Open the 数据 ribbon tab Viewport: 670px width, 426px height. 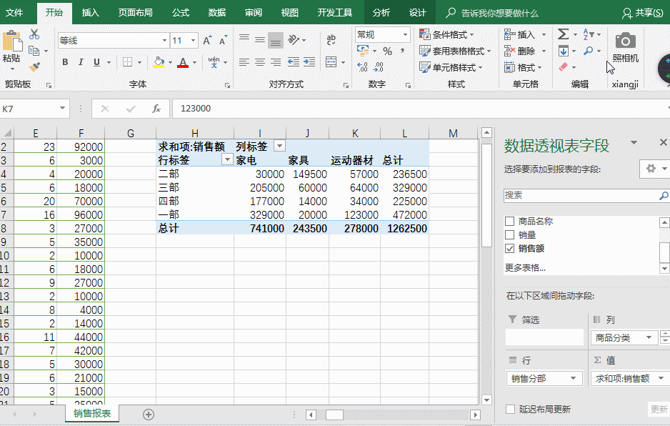pos(217,13)
